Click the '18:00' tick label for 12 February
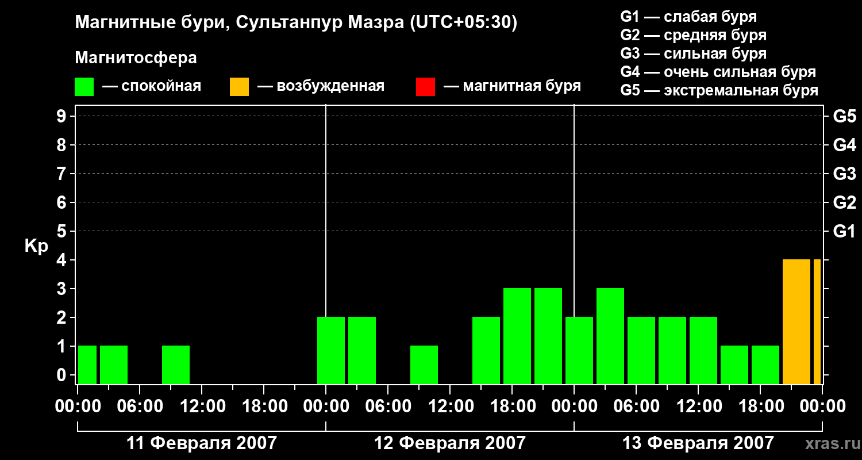The image size is (862, 460). 513,406
